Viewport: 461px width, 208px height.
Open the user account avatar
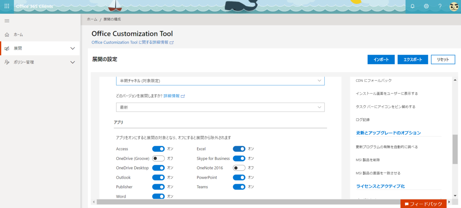tap(454, 7)
